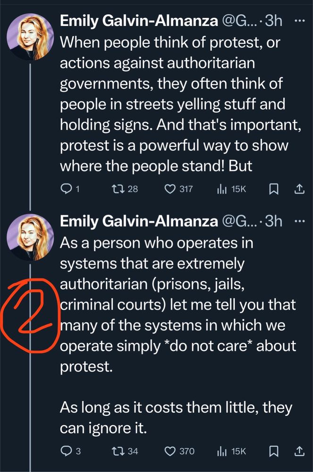Open more options for first tweet
The height and width of the screenshot is (472, 313).
click(299, 21)
